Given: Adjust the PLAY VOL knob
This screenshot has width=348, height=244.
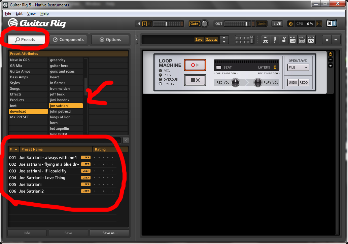Looking at the screenshot, I should (x=258, y=83).
